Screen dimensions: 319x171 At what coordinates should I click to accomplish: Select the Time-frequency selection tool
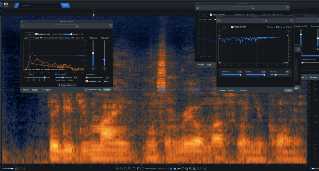(x=175, y=169)
